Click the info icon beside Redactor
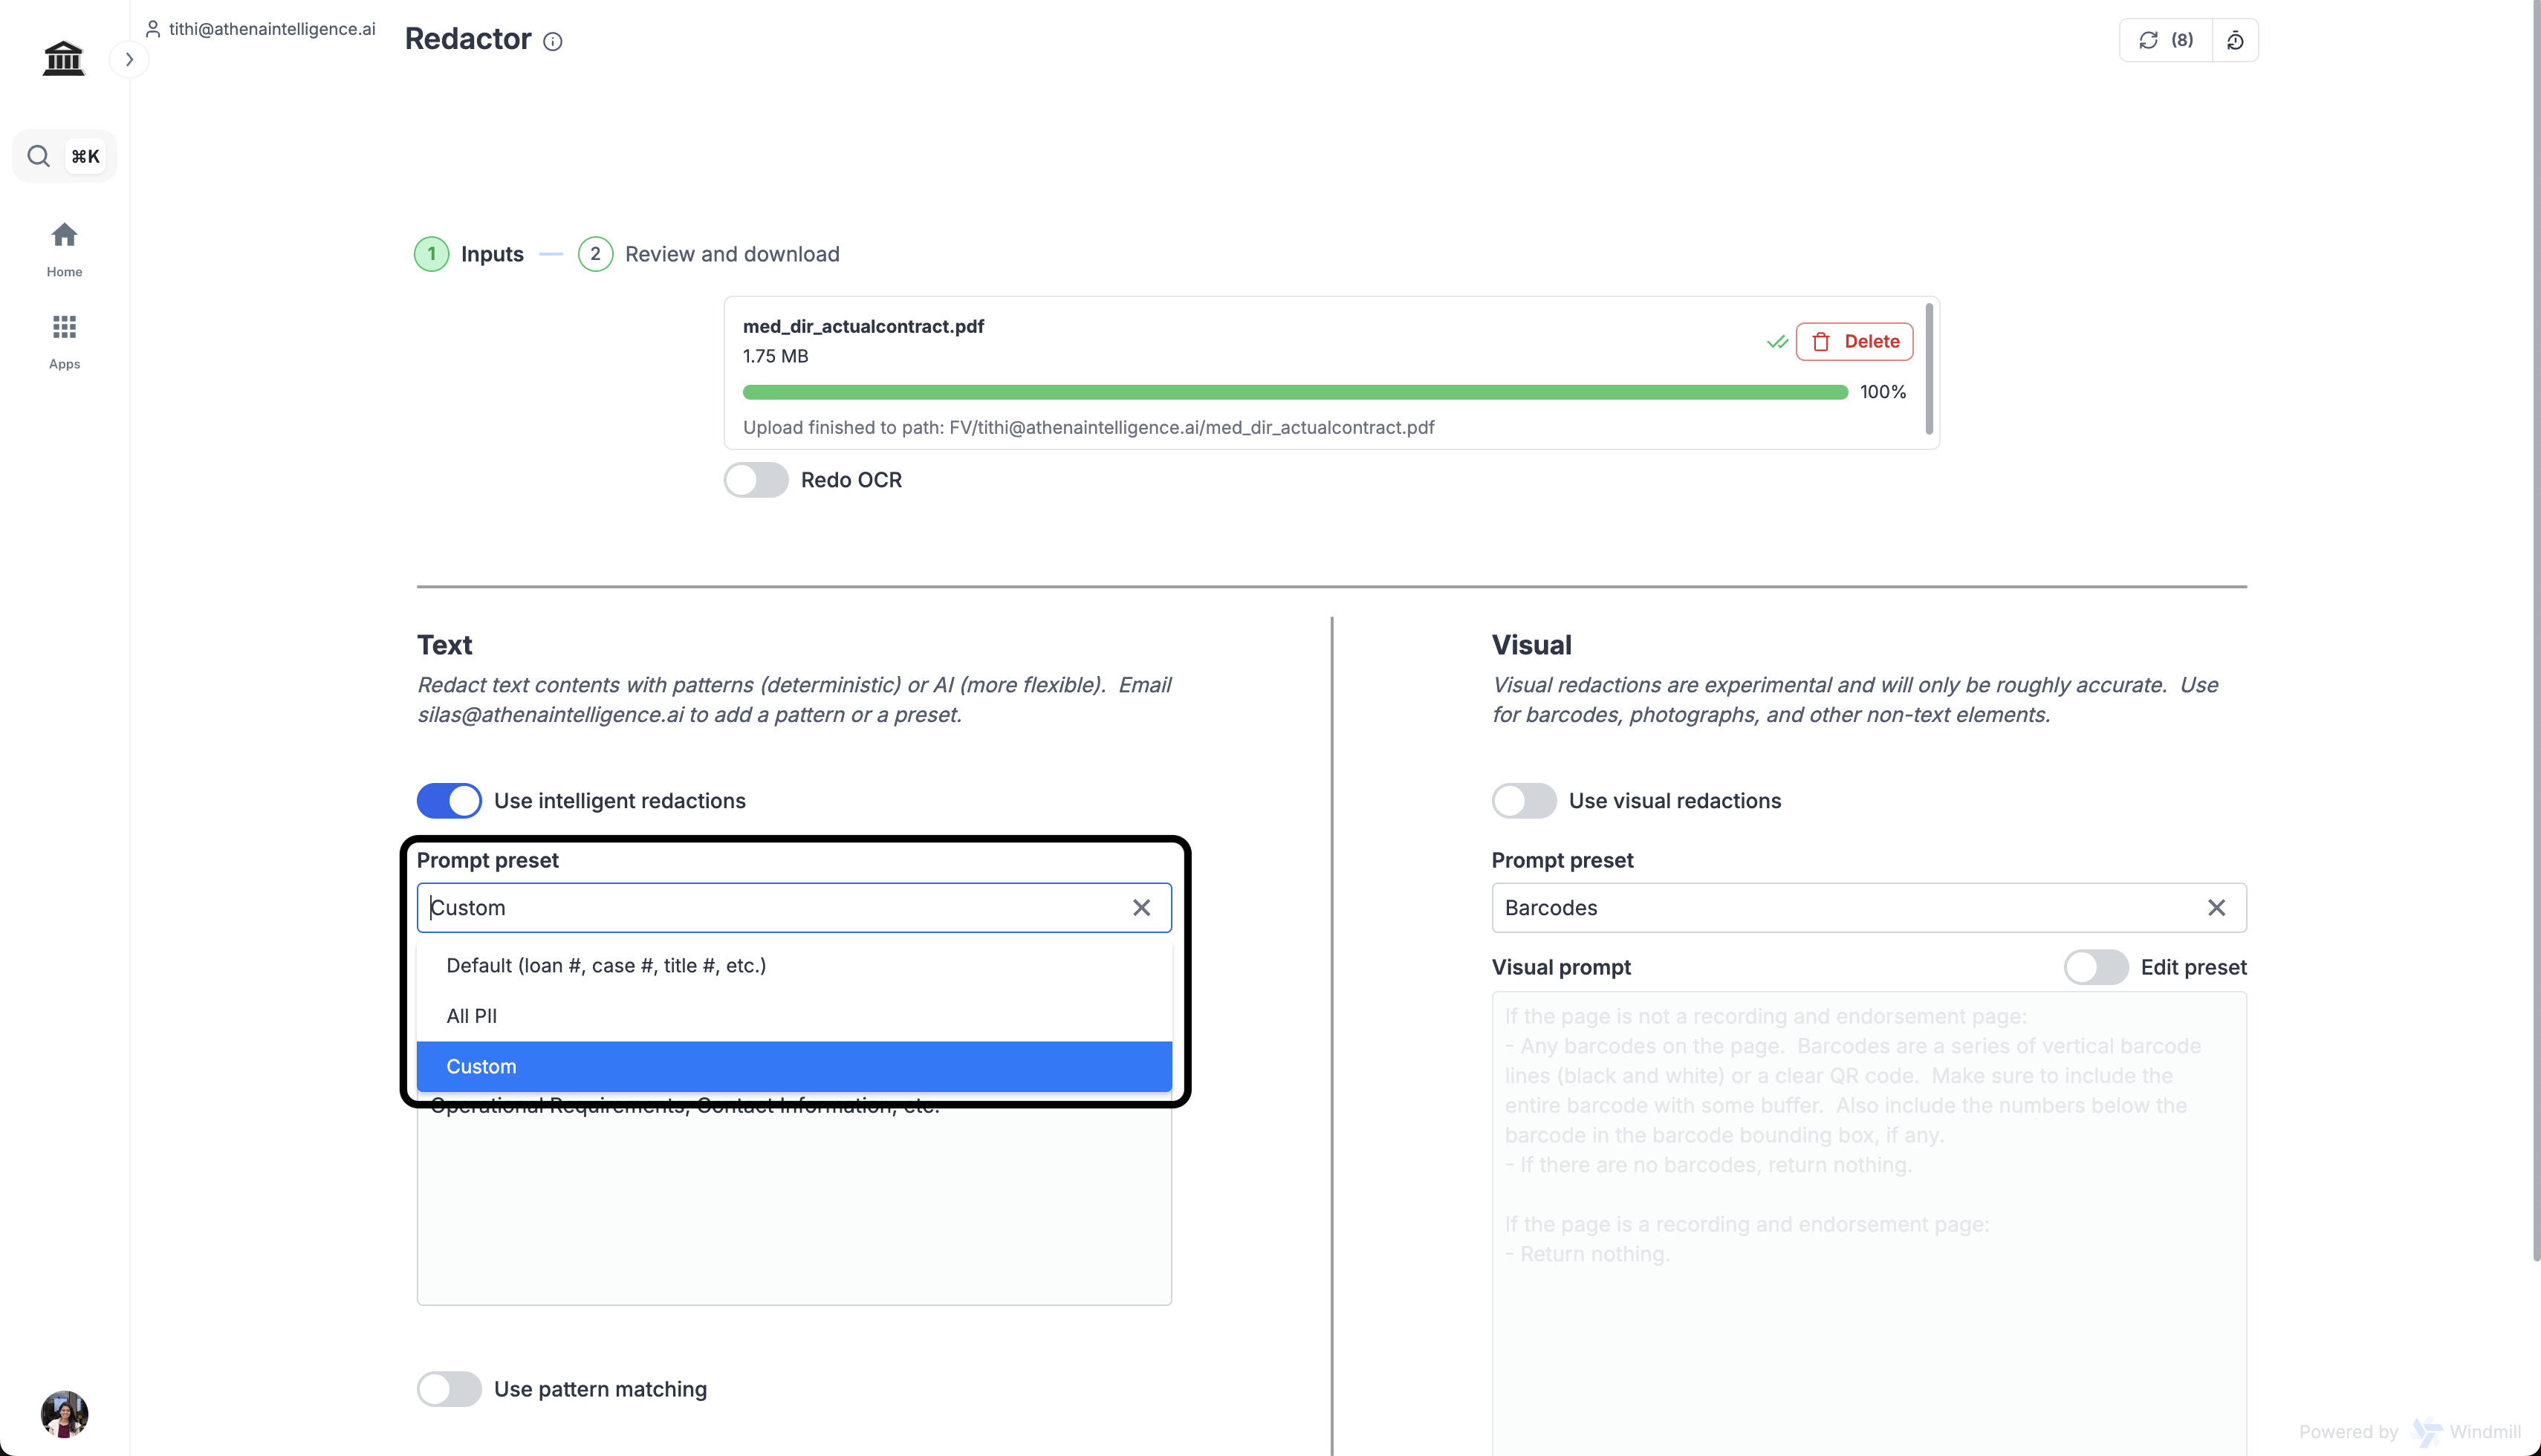Screen dimensions: 2541x1456 (552, 41)
